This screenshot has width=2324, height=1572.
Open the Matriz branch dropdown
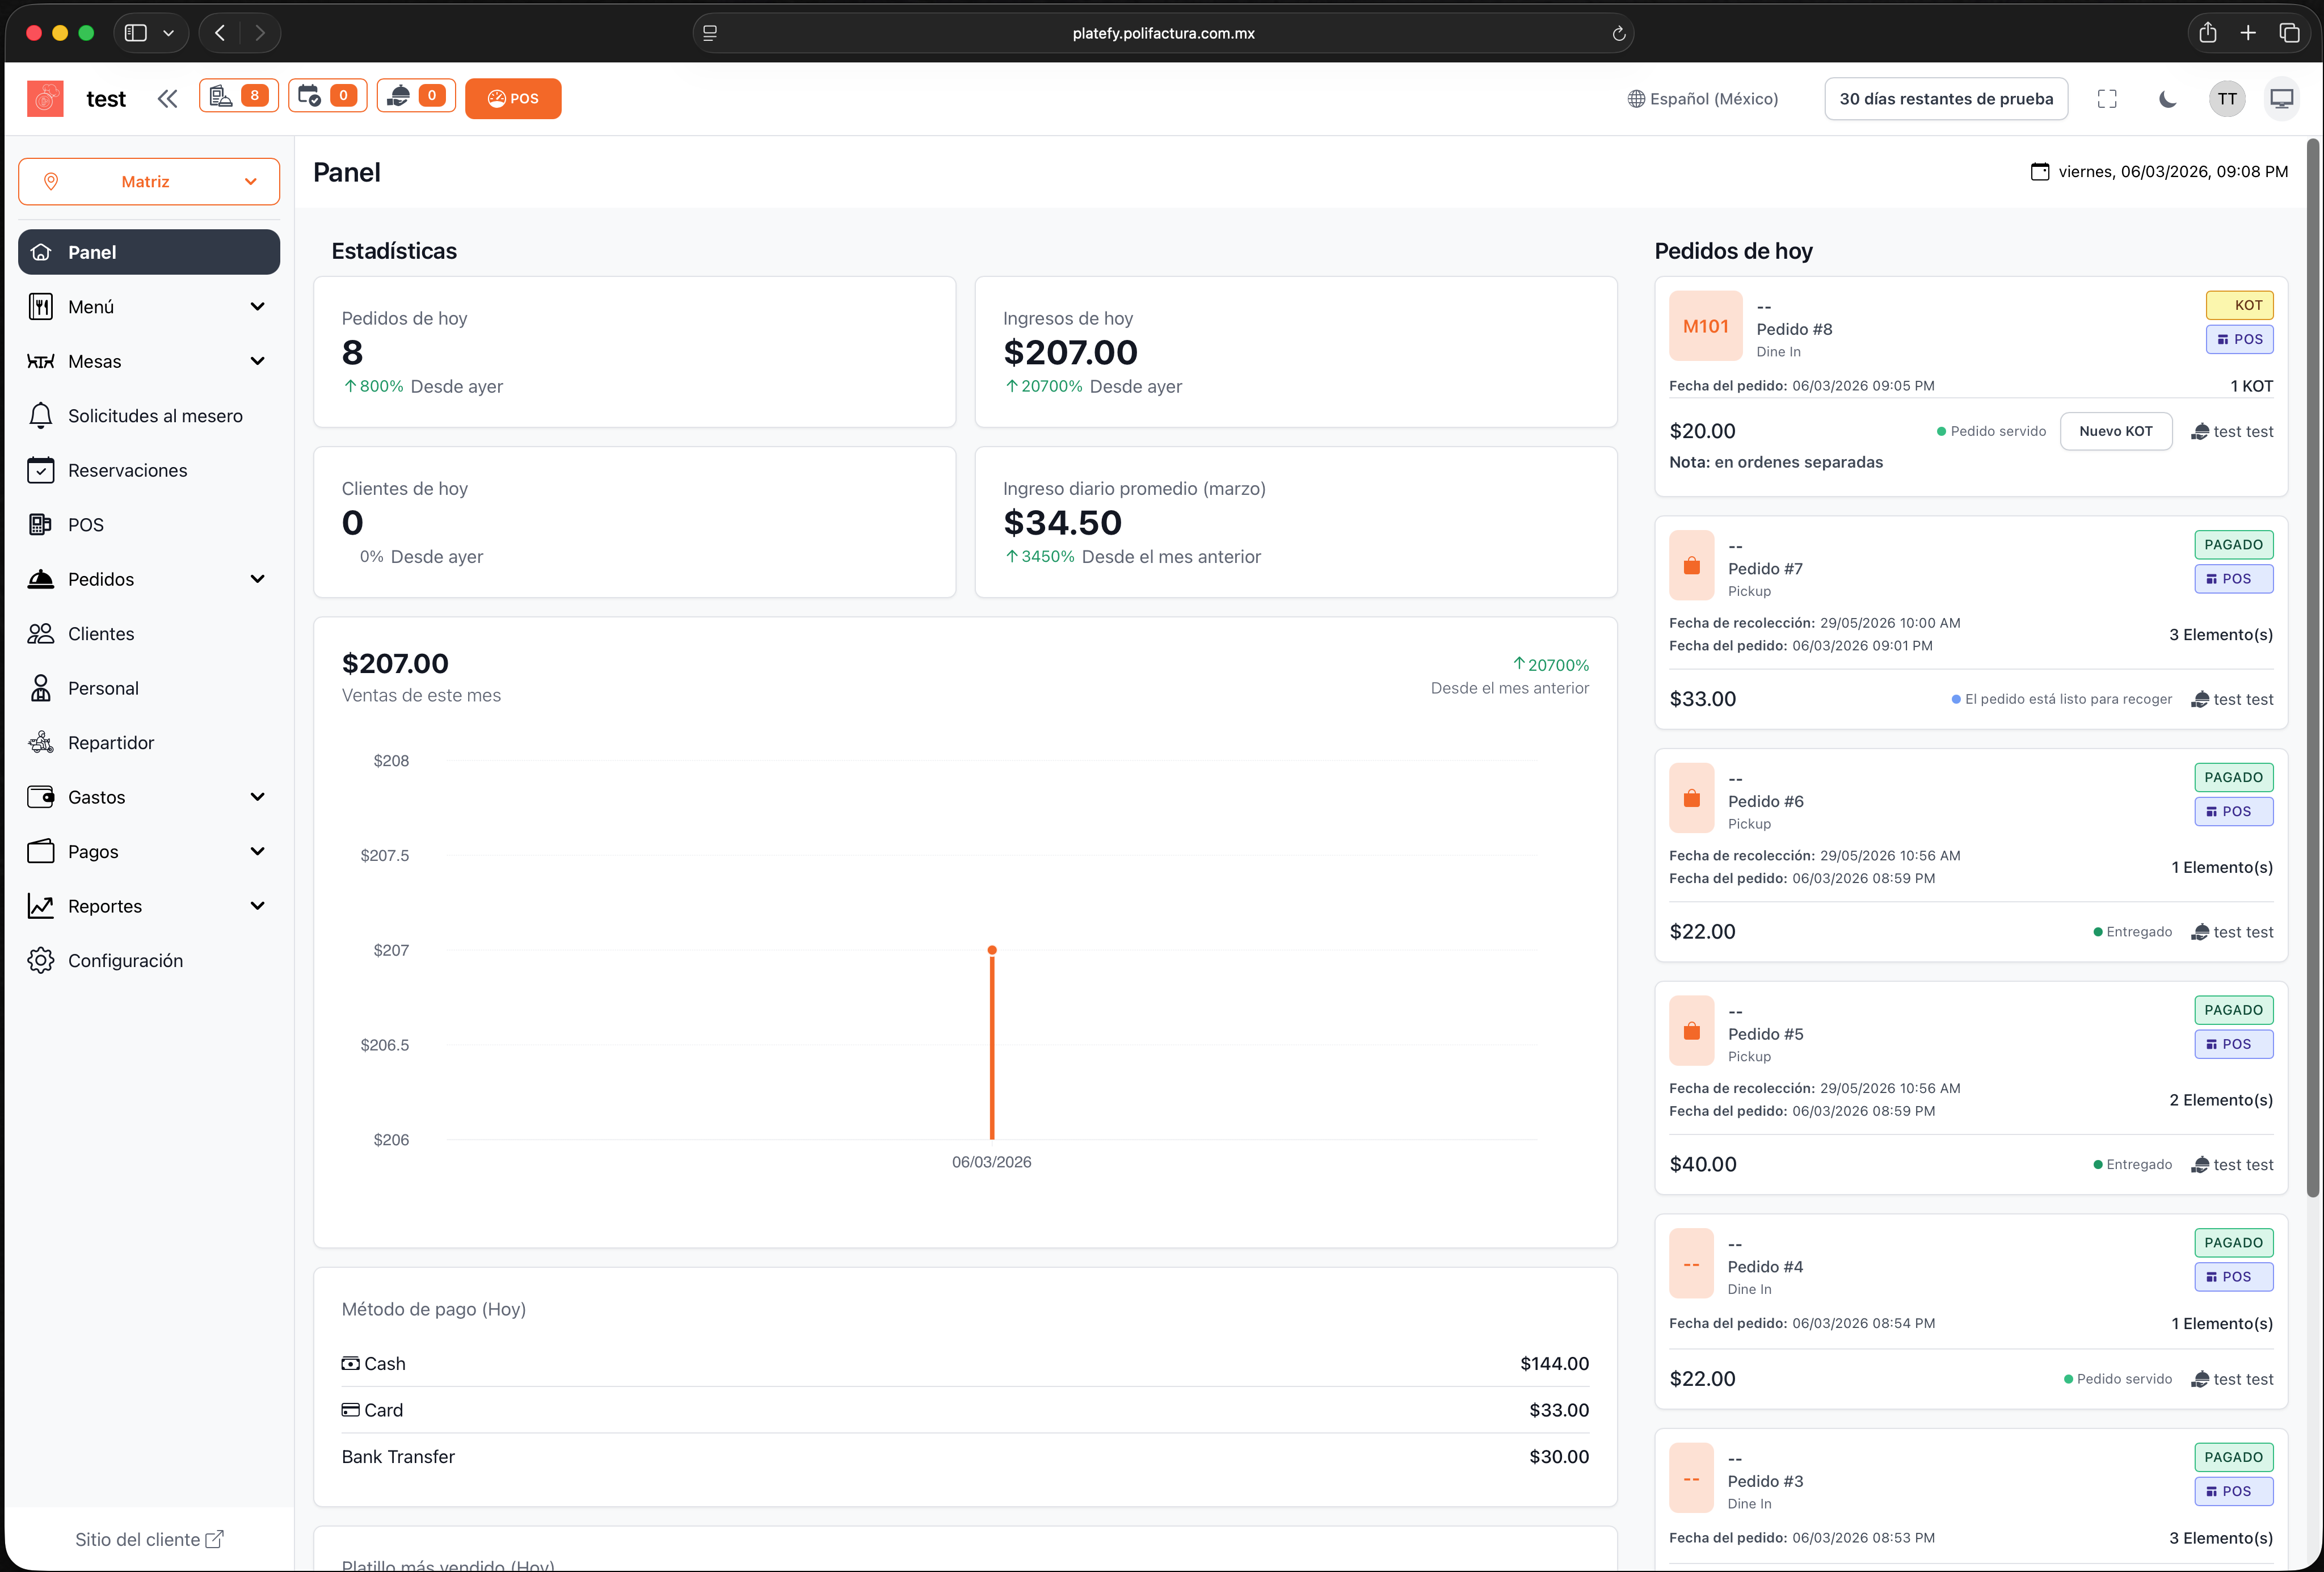pos(149,181)
